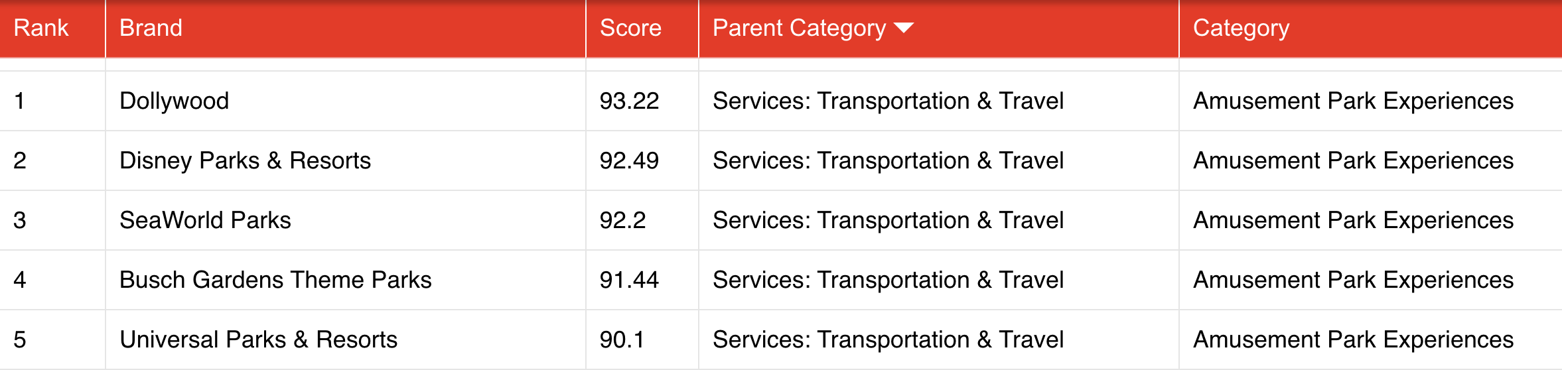Select the Dollywood brand cell
The width and height of the screenshot is (1562, 370).
coord(174,101)
